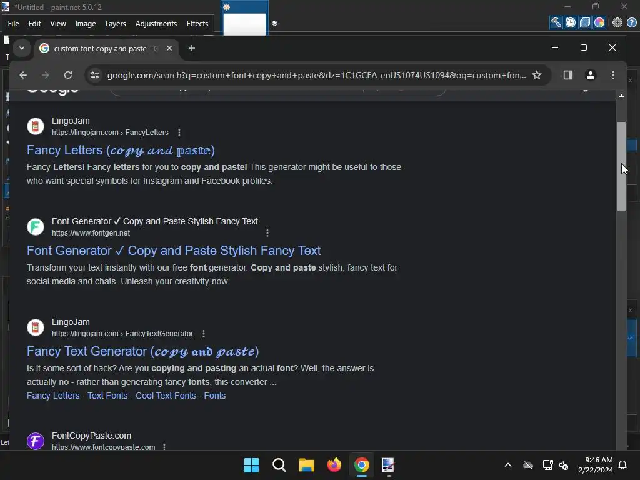Open the notification bell

623,465
